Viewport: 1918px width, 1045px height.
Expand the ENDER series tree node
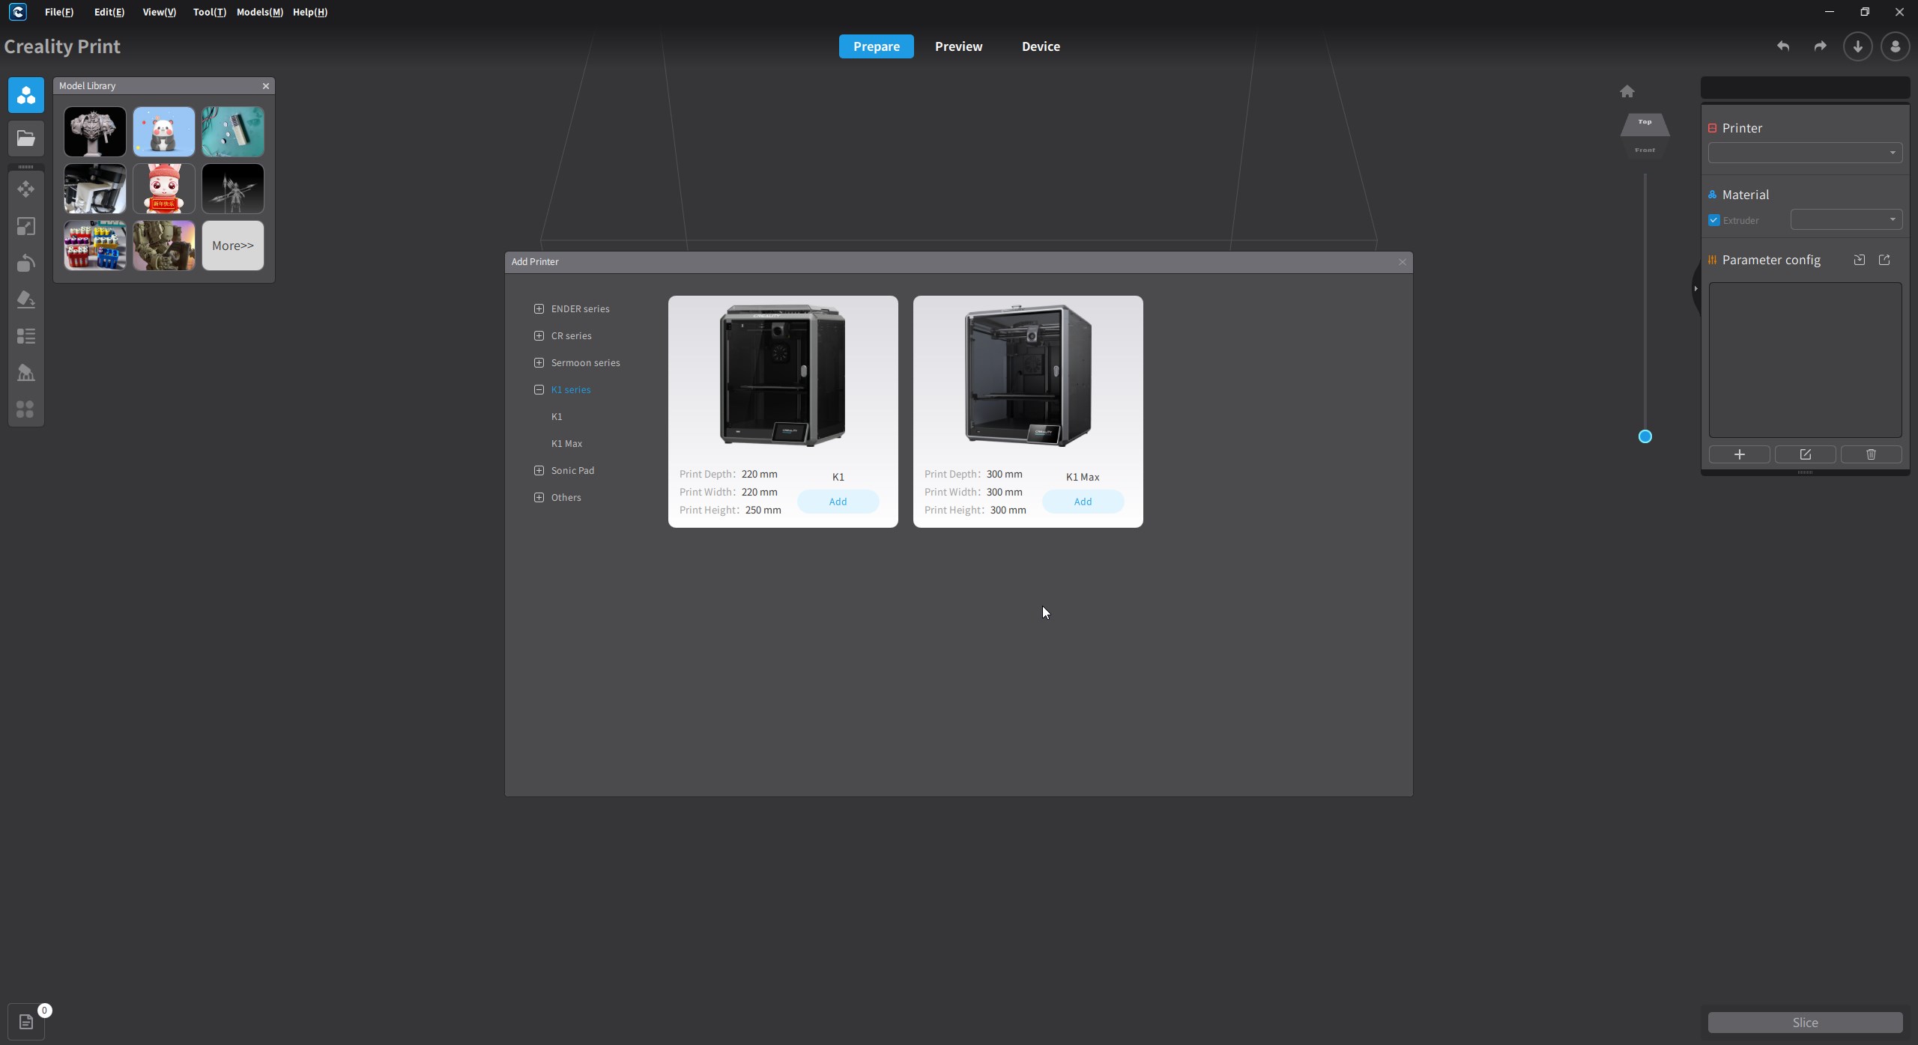point(539,308)
